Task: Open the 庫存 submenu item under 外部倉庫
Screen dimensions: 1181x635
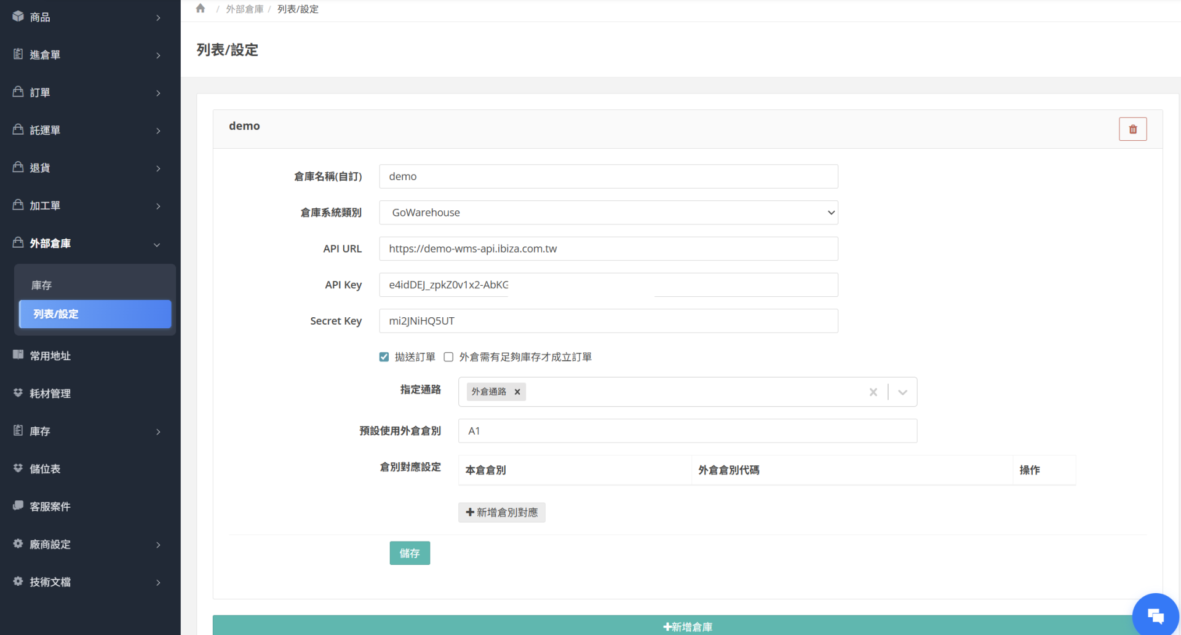Action: (42, 285)
